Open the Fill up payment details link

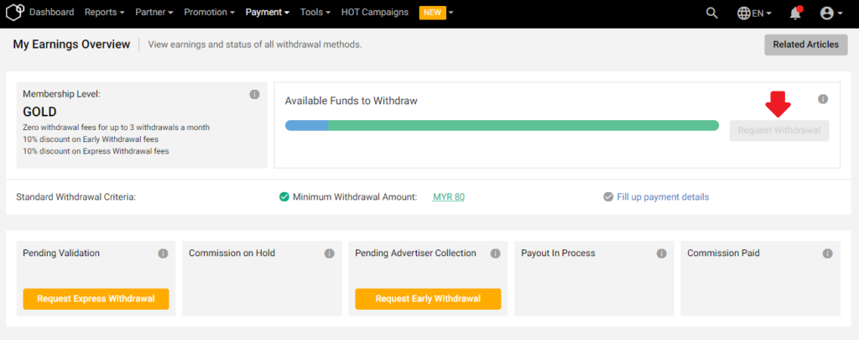663,197
